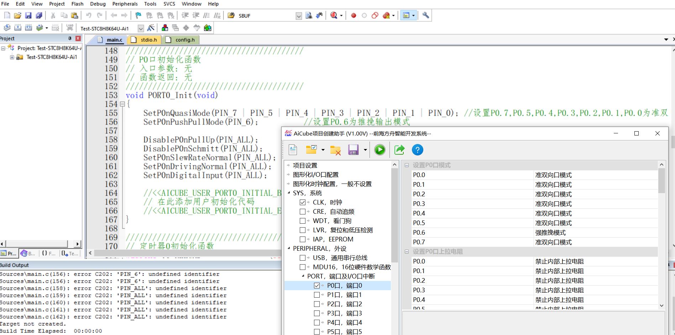Save the current file in Keil
This screenshot has height=335, width=675.
tap(28, 15)
